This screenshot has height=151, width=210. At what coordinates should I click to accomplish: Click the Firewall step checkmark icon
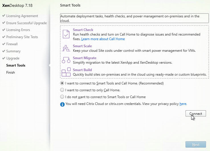(4, 44)
